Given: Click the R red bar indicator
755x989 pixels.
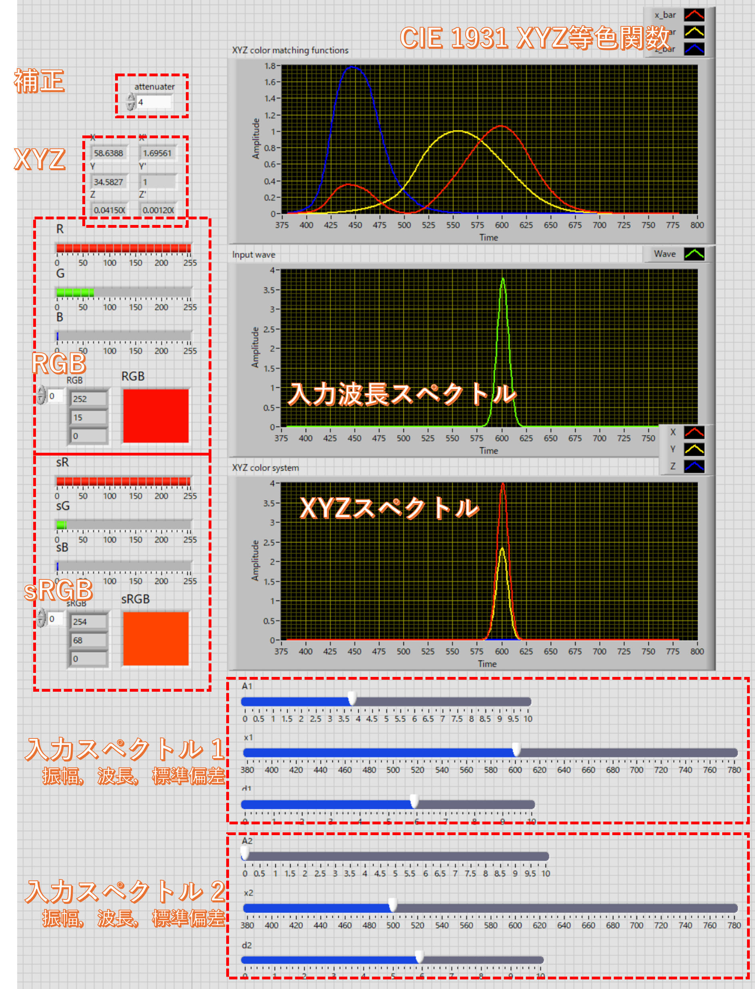Looking at the screenshot, I should [123, 248].
